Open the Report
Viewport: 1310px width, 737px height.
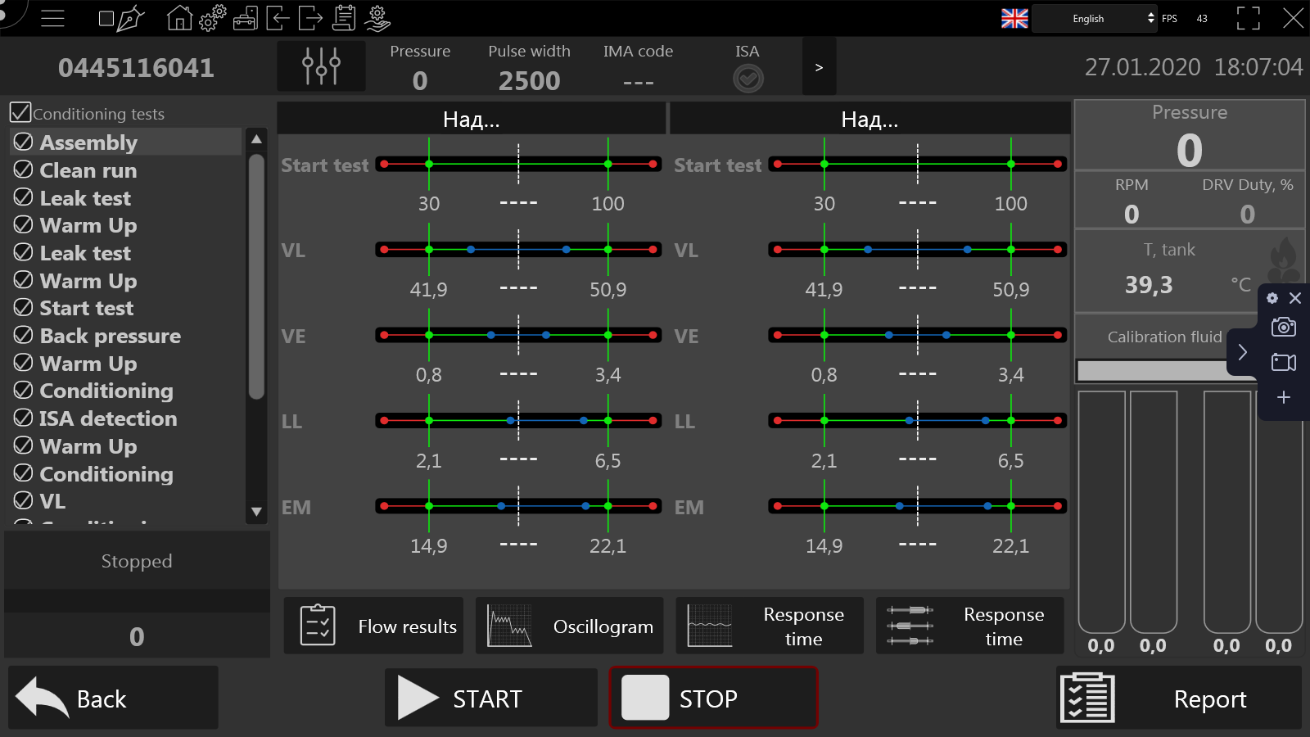click(1178, 699)
